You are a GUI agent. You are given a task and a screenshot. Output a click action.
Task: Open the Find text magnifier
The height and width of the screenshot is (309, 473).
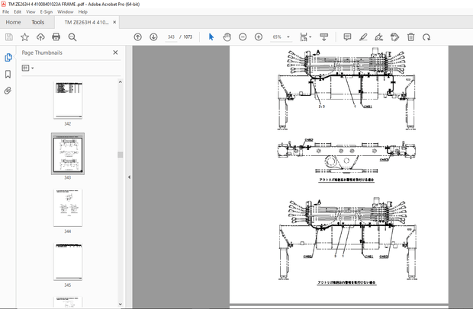click(x=72, y=37)
